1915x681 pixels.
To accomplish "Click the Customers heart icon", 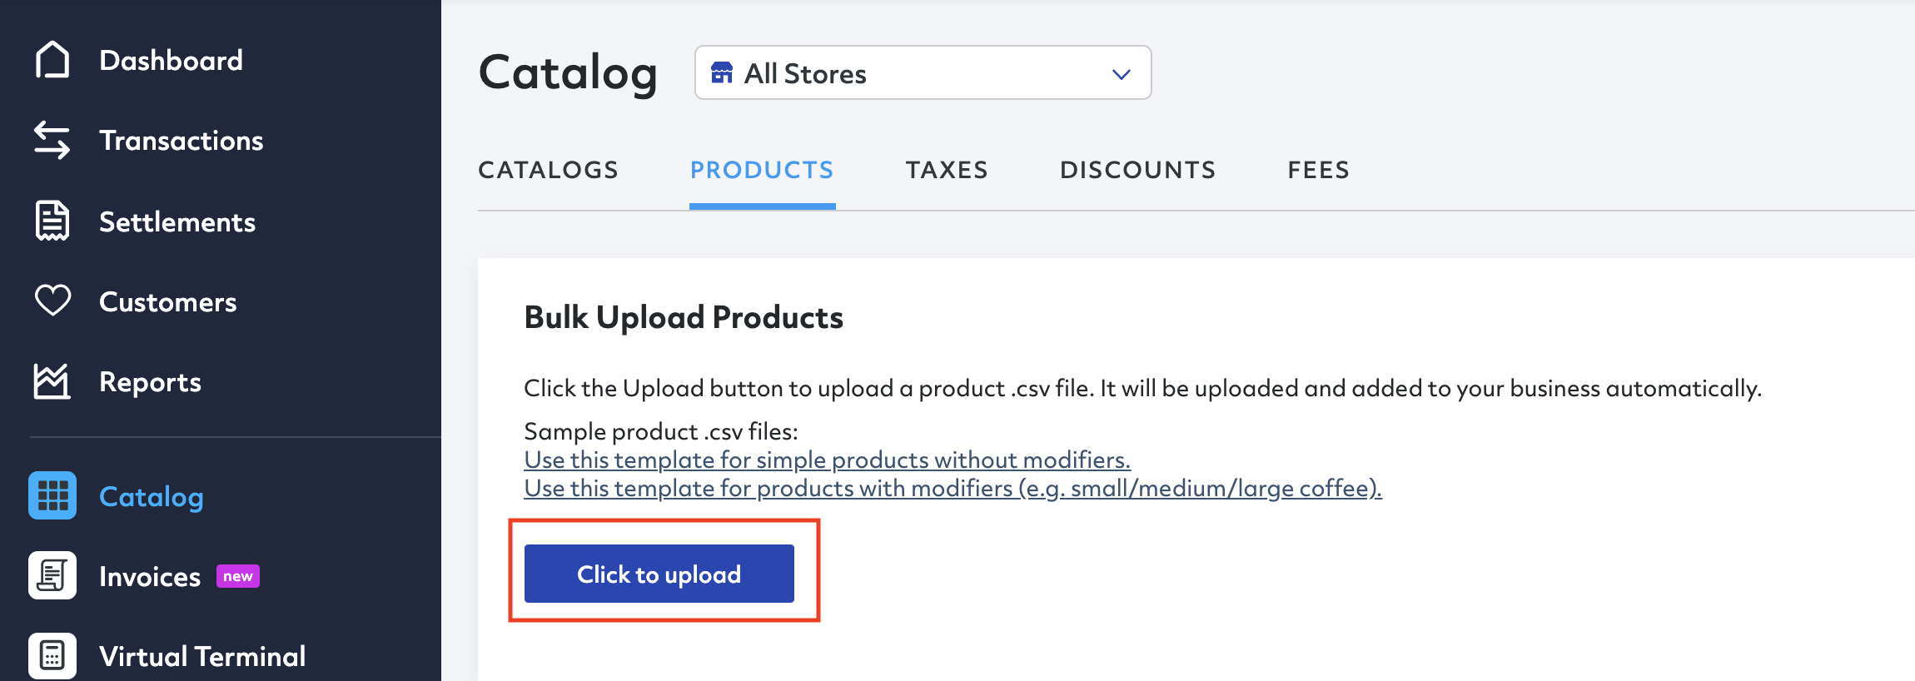I will click(x=52, y=301).
